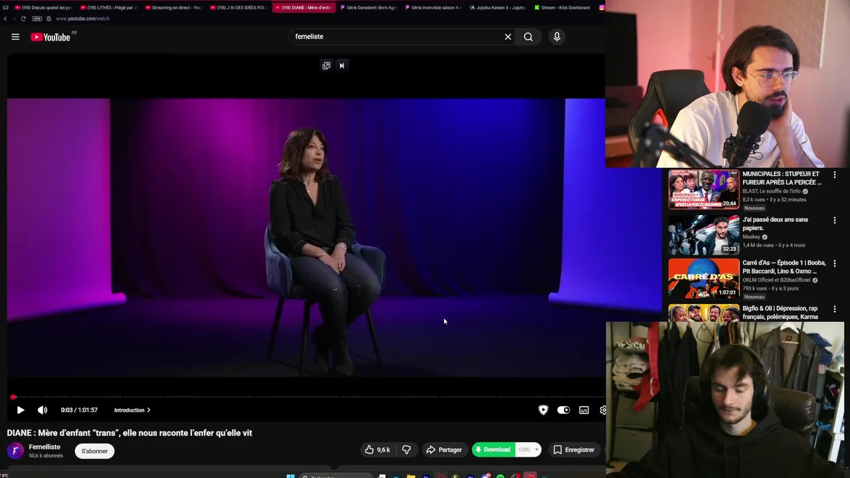Subscribe with the S'abonner button
Viewport: 850px width, 478px height.
pos(94,451)
